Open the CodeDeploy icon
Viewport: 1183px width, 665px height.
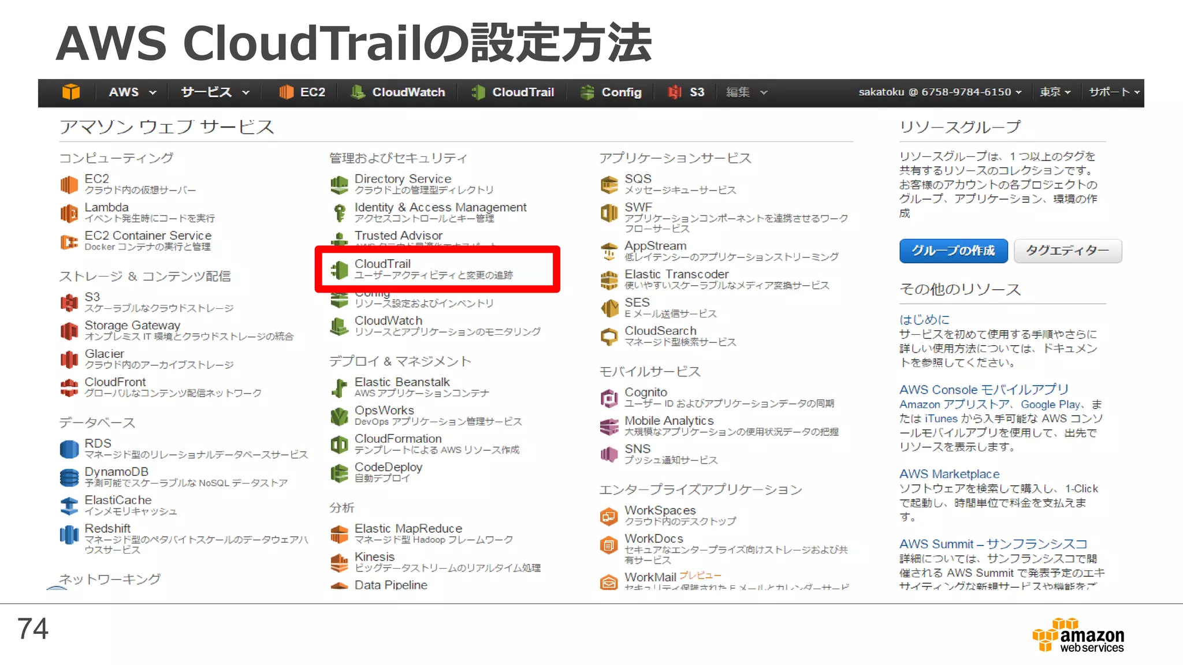coord(339,473)
